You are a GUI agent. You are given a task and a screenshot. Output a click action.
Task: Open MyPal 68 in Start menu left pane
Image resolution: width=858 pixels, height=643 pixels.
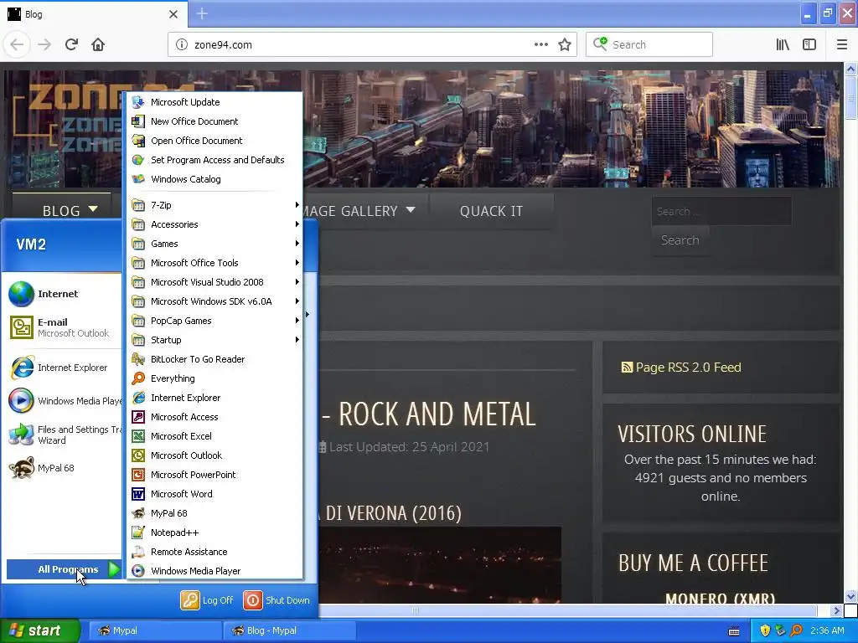pyautogui.click(x=63, y=468)
